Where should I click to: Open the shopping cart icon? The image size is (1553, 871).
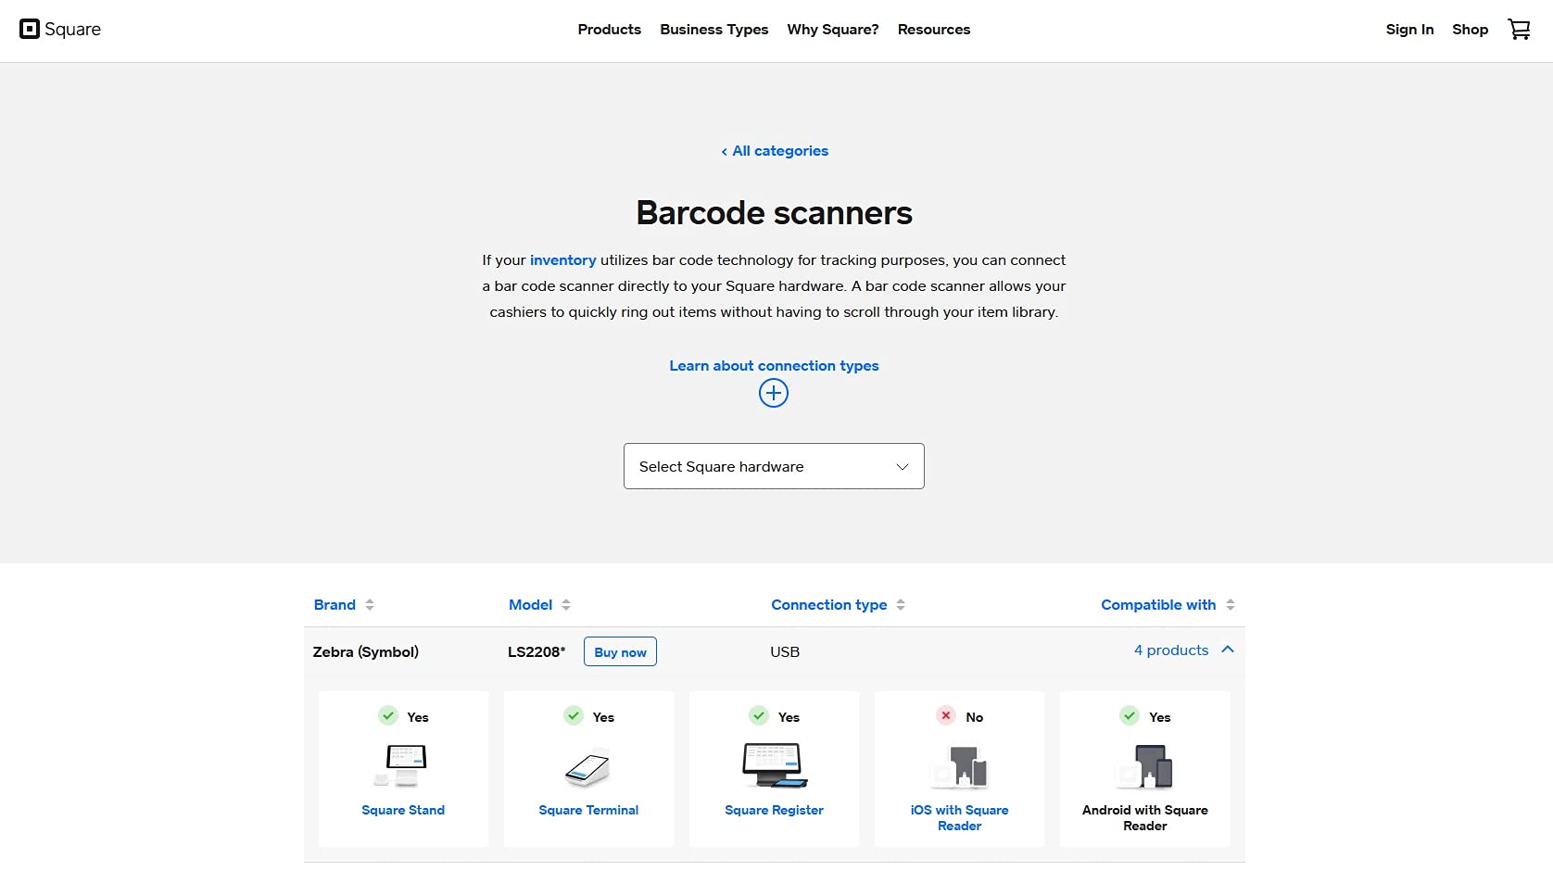pyautogui.click(x=1519, y=30)
